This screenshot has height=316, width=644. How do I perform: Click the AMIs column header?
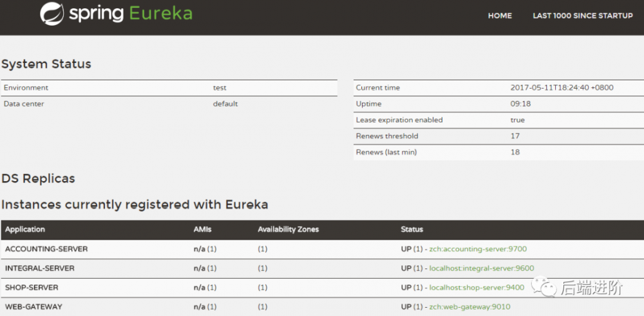[x=202, y=229]
